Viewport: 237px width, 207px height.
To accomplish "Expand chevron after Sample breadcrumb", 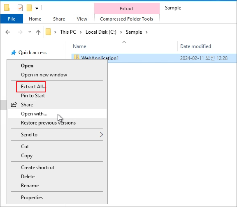I will tap(146, 32).
